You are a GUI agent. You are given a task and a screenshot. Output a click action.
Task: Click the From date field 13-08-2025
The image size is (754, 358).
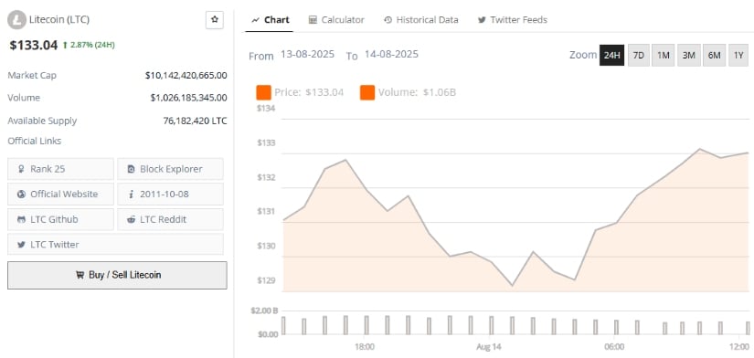coord(307,54)
